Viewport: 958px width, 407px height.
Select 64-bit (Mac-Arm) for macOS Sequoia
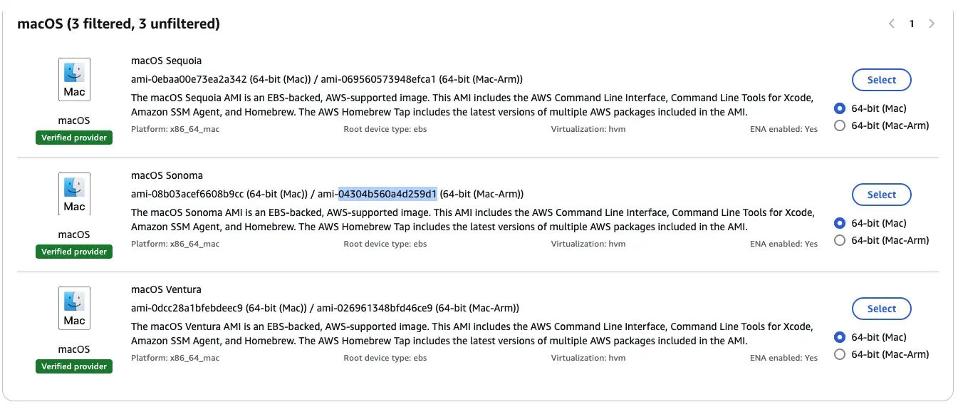tap(840, 125)
